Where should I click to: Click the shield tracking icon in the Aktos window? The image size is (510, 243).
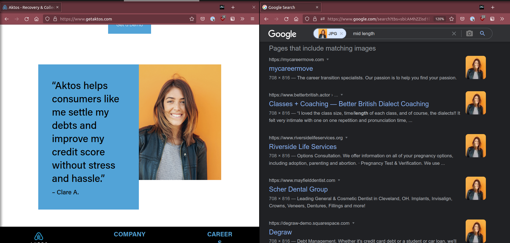click(47, 19)
